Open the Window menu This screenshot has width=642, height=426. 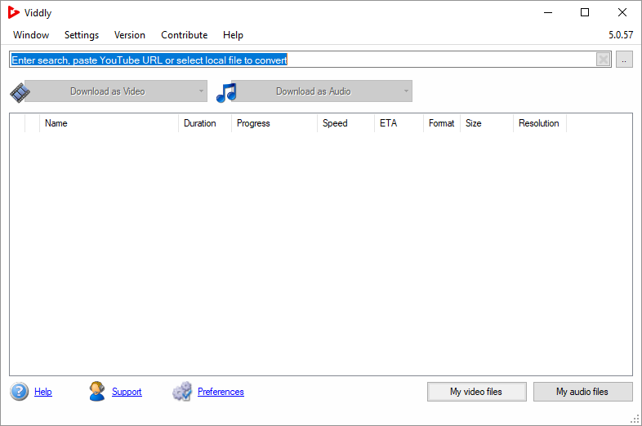click(x=31, y=35)
